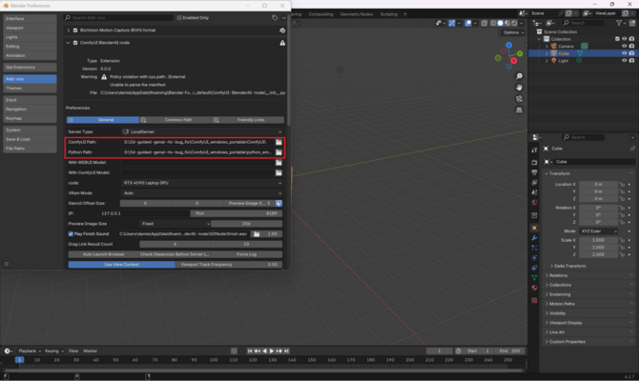Open Texture checker properties tab
This screenshot has height=381, width=639.
[x=534, y=300]
